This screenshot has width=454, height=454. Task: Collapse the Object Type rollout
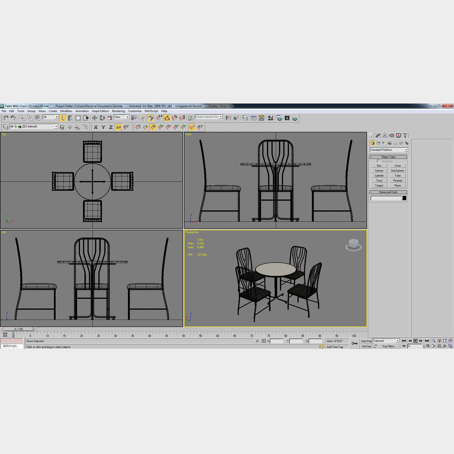click(x=388, y=157)
